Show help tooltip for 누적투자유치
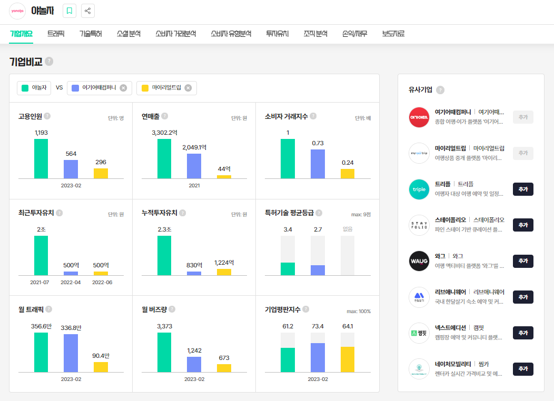Viewport: 554px width, 401px height. click(x=183, y=213)
